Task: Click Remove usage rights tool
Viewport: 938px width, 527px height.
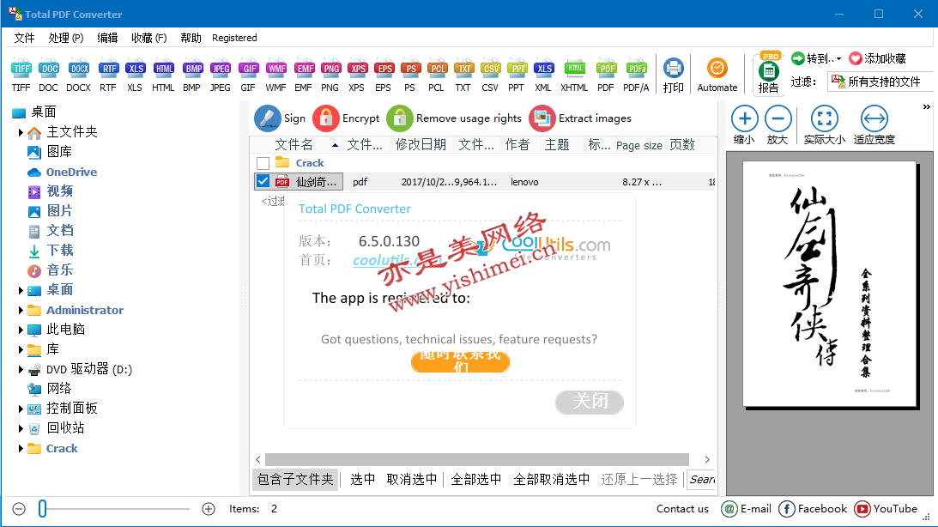Action: (455, 118)
